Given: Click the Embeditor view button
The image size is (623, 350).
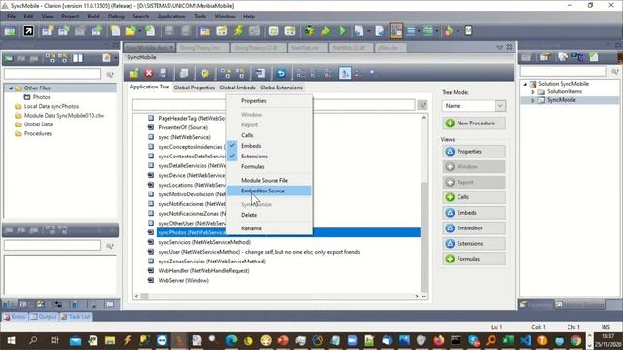Looking at the screenshot, I should [474, 228].
